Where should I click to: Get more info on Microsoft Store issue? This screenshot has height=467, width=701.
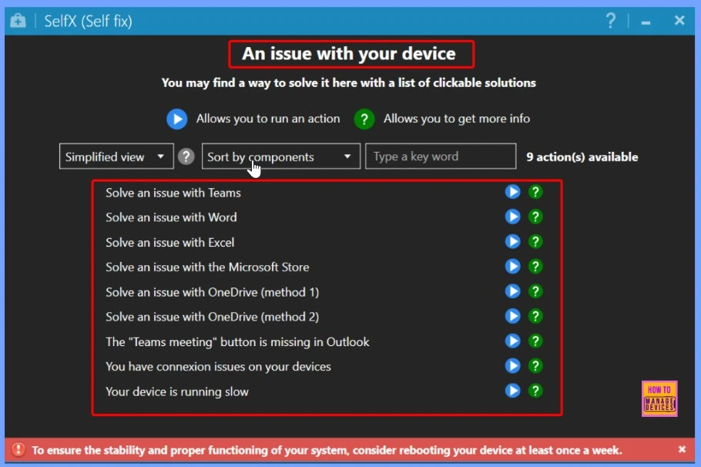[x=535, y=267]
